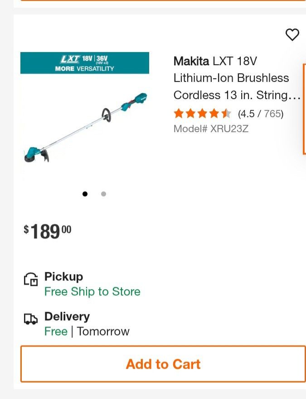The image size is (306, 399).
Task: Select the Pickup option label
Action: pyautogui.click(x=63, y=276)
